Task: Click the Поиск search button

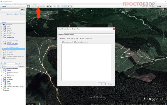Action: [x=23, y=9]
